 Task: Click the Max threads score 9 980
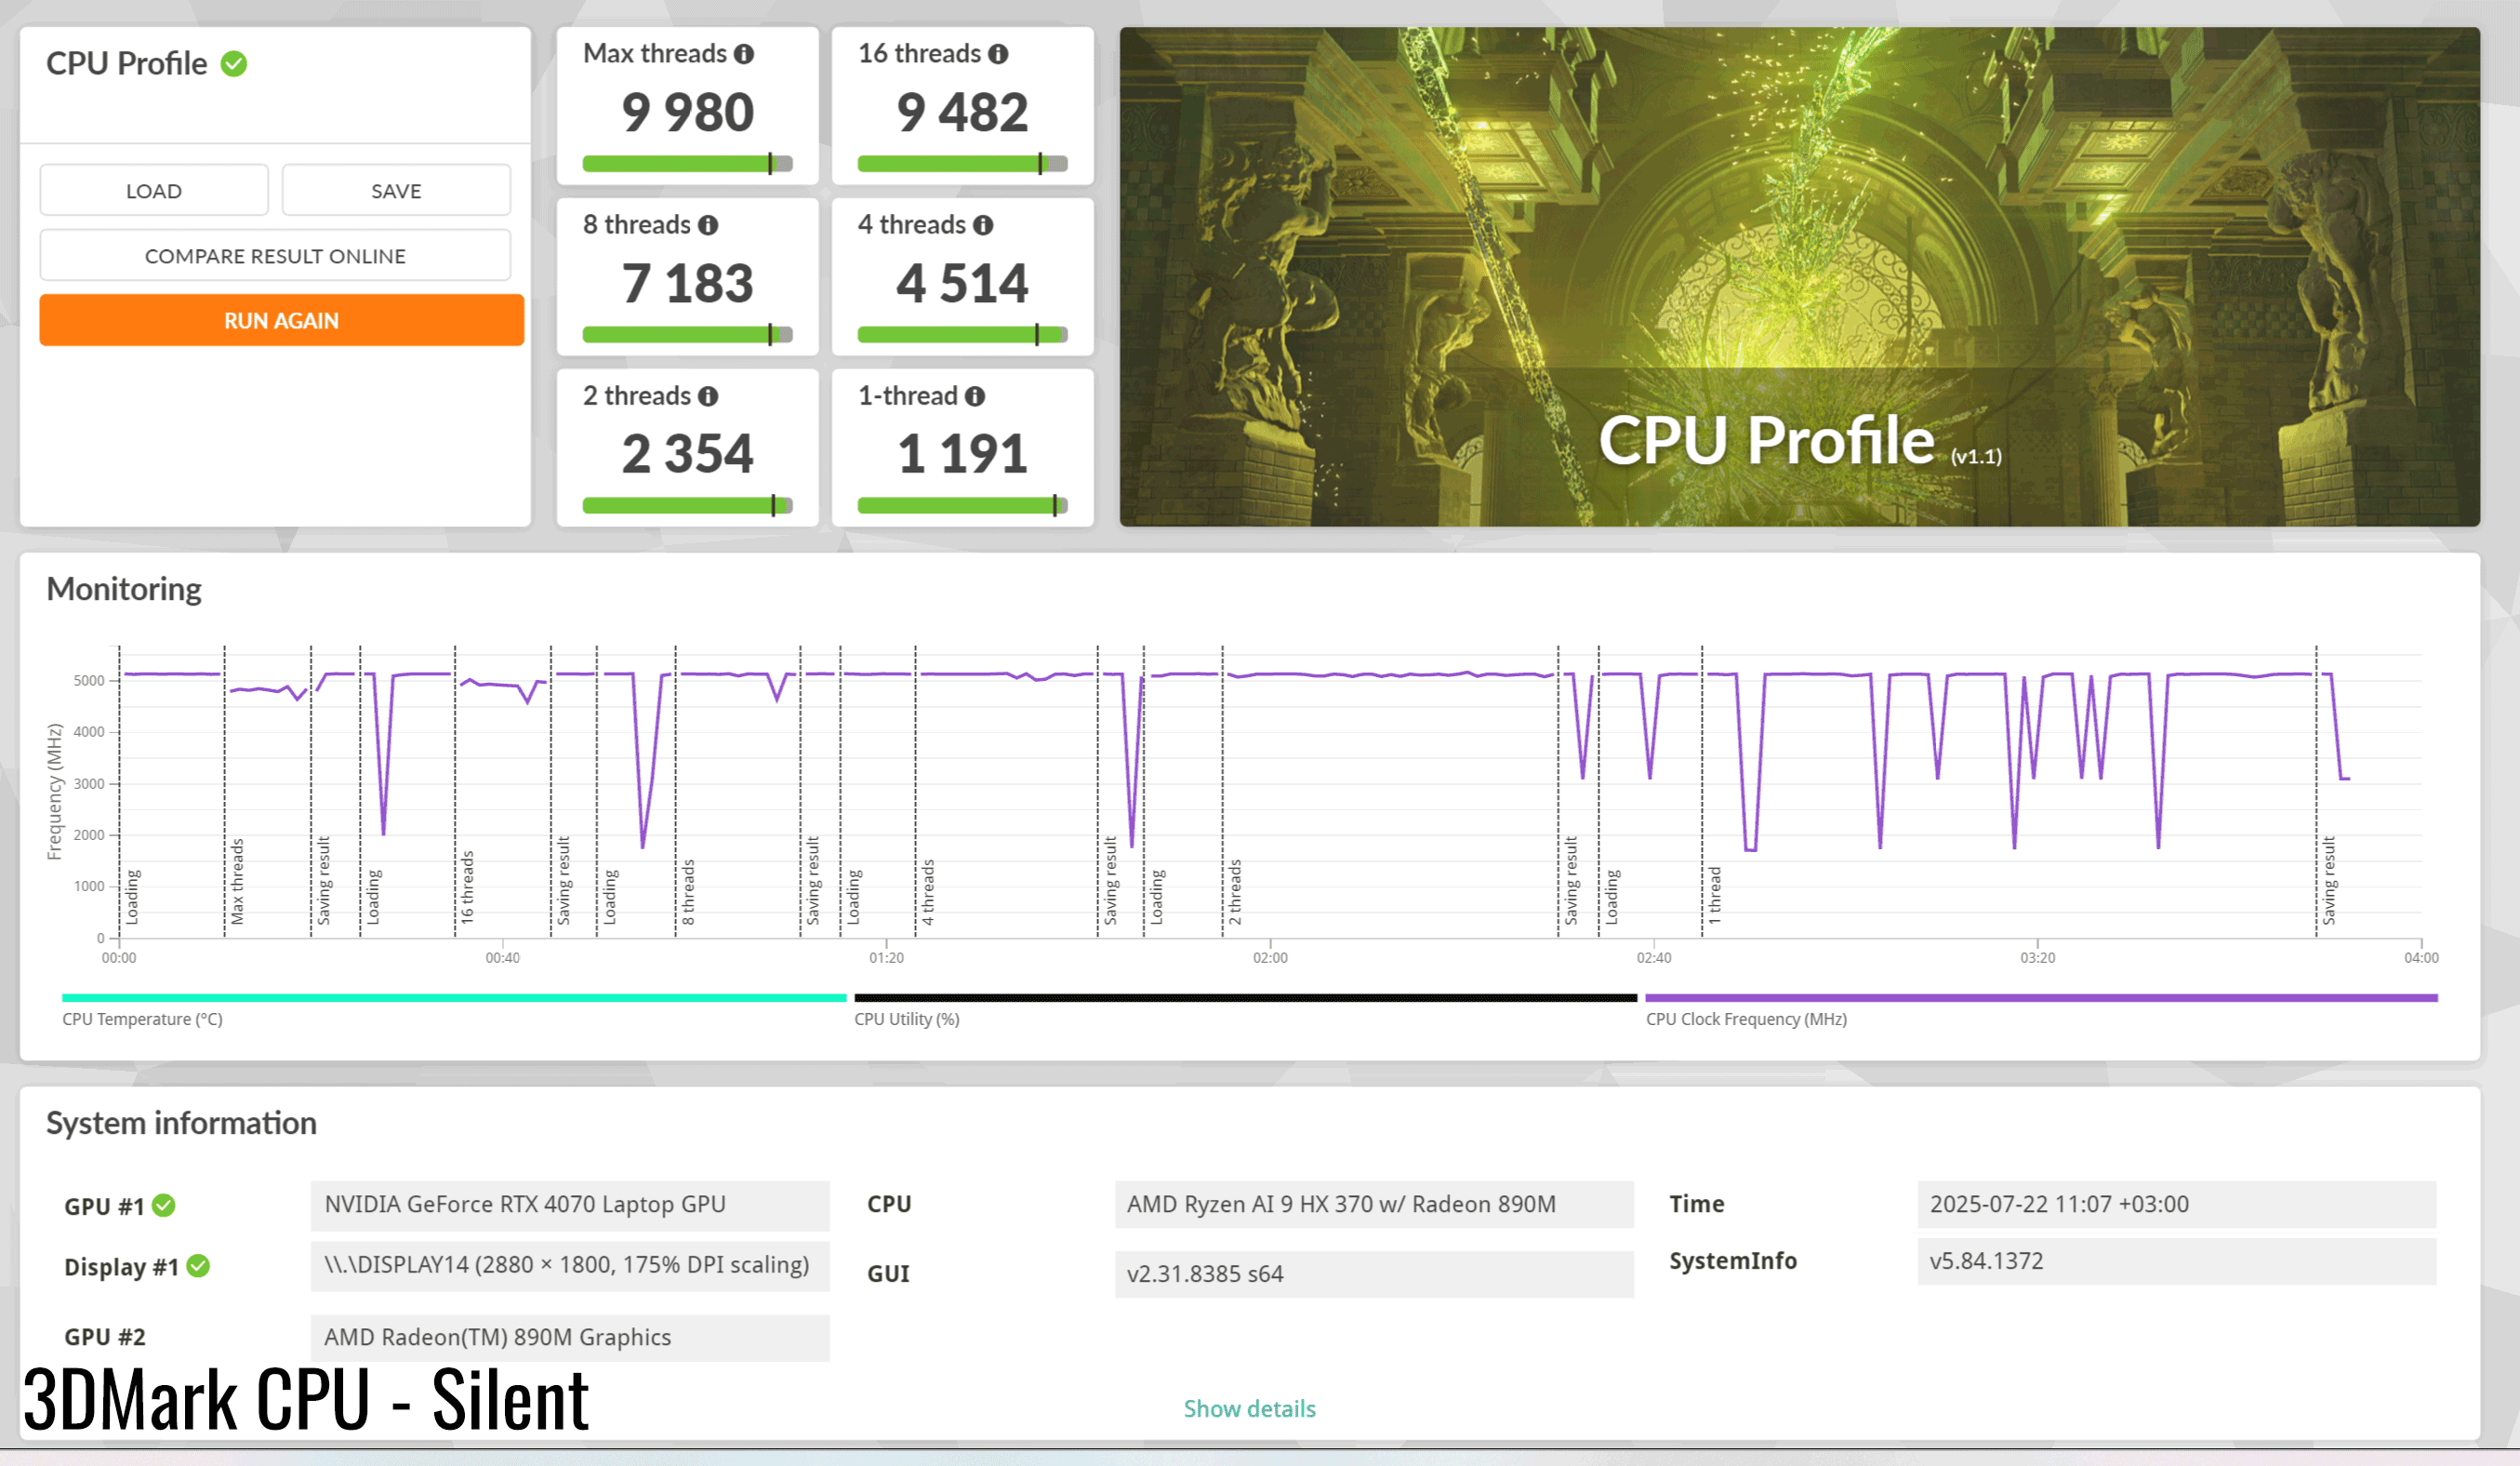tap(688, 111)
